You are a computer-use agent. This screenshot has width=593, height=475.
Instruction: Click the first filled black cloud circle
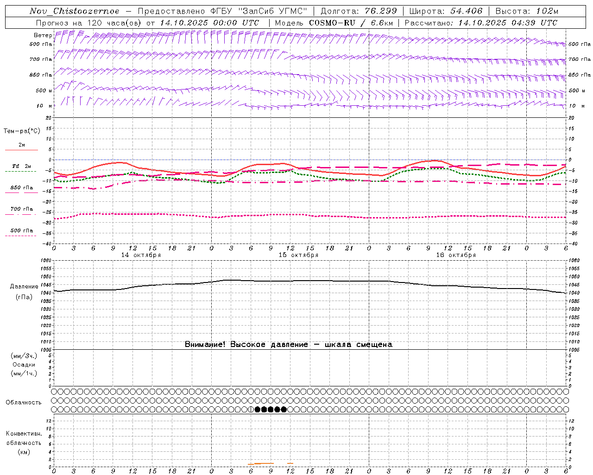click(x=258, y=409)
